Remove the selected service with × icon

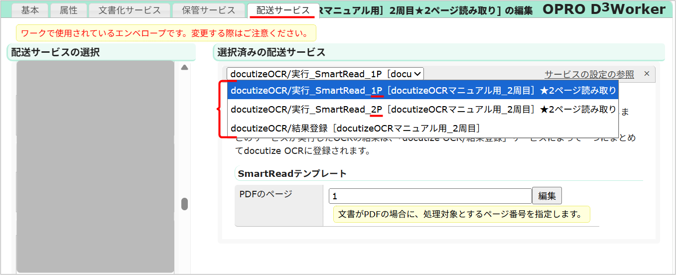pos(647,74)
